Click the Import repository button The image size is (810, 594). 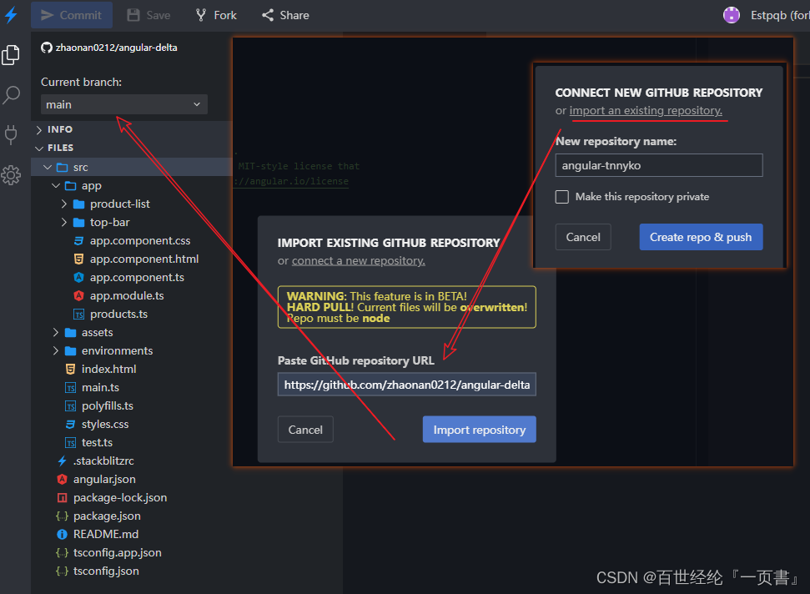pos(480,429)
